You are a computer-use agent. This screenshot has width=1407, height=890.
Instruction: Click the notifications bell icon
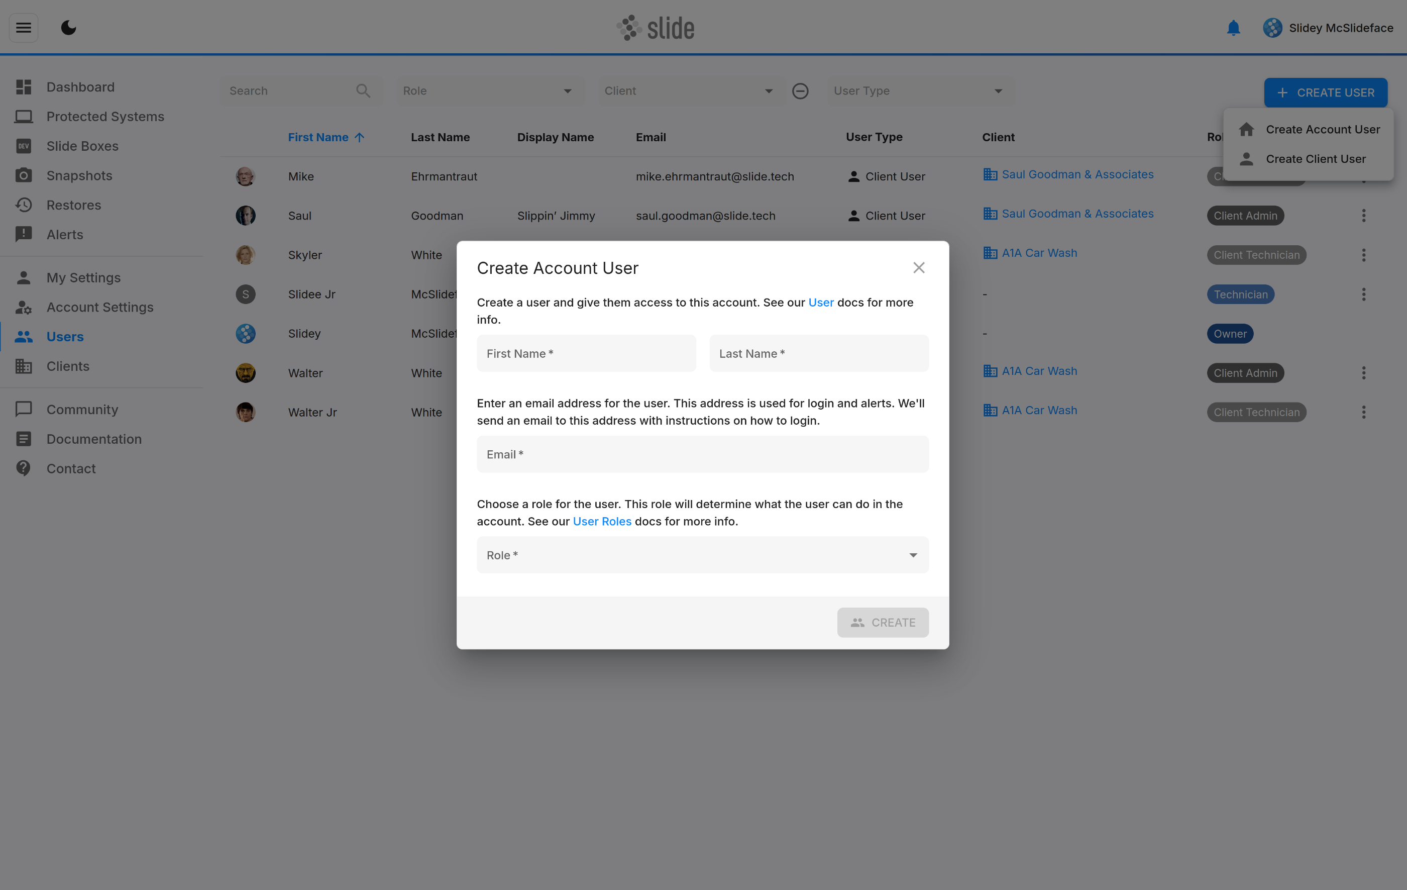click(1233, 28)
